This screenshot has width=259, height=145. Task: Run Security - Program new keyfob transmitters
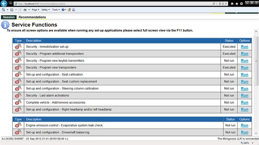click(x=244, y=61)
